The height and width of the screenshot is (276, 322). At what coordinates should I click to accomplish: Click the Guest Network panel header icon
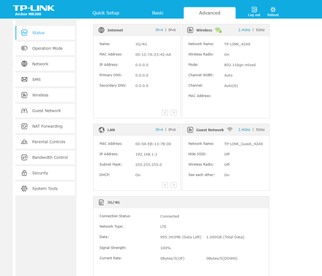191,130
